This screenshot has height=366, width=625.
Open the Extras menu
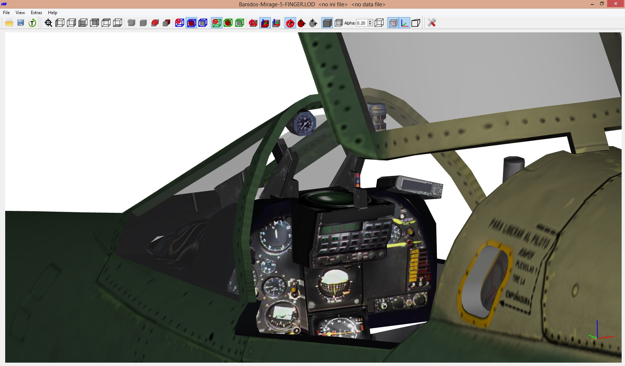click(x=36, y=12)
